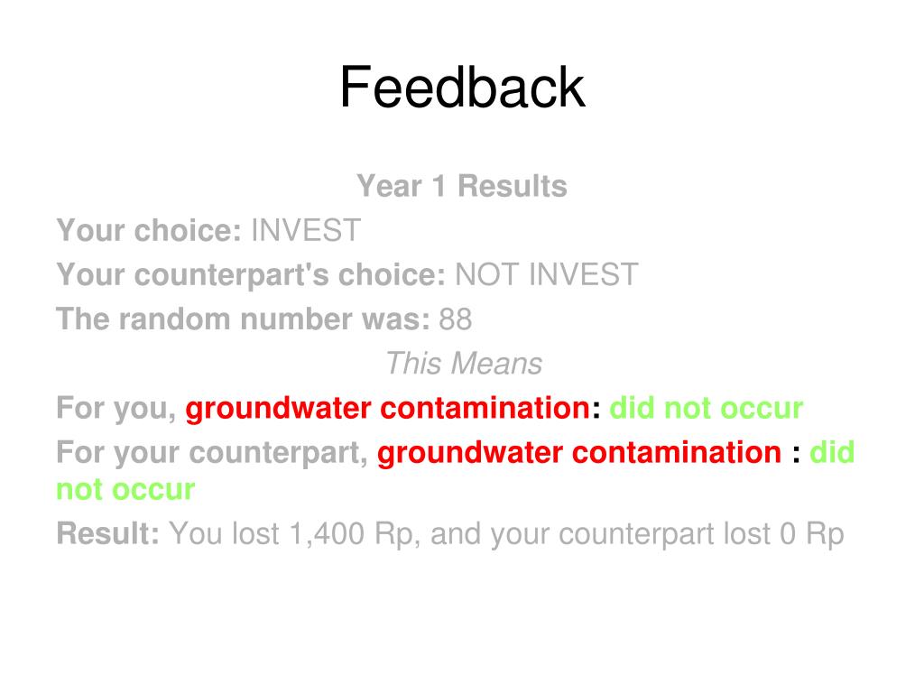The width and height of the screenshot is (924, 693).
Task: Click the random number 88
Action: coord(456,319)
